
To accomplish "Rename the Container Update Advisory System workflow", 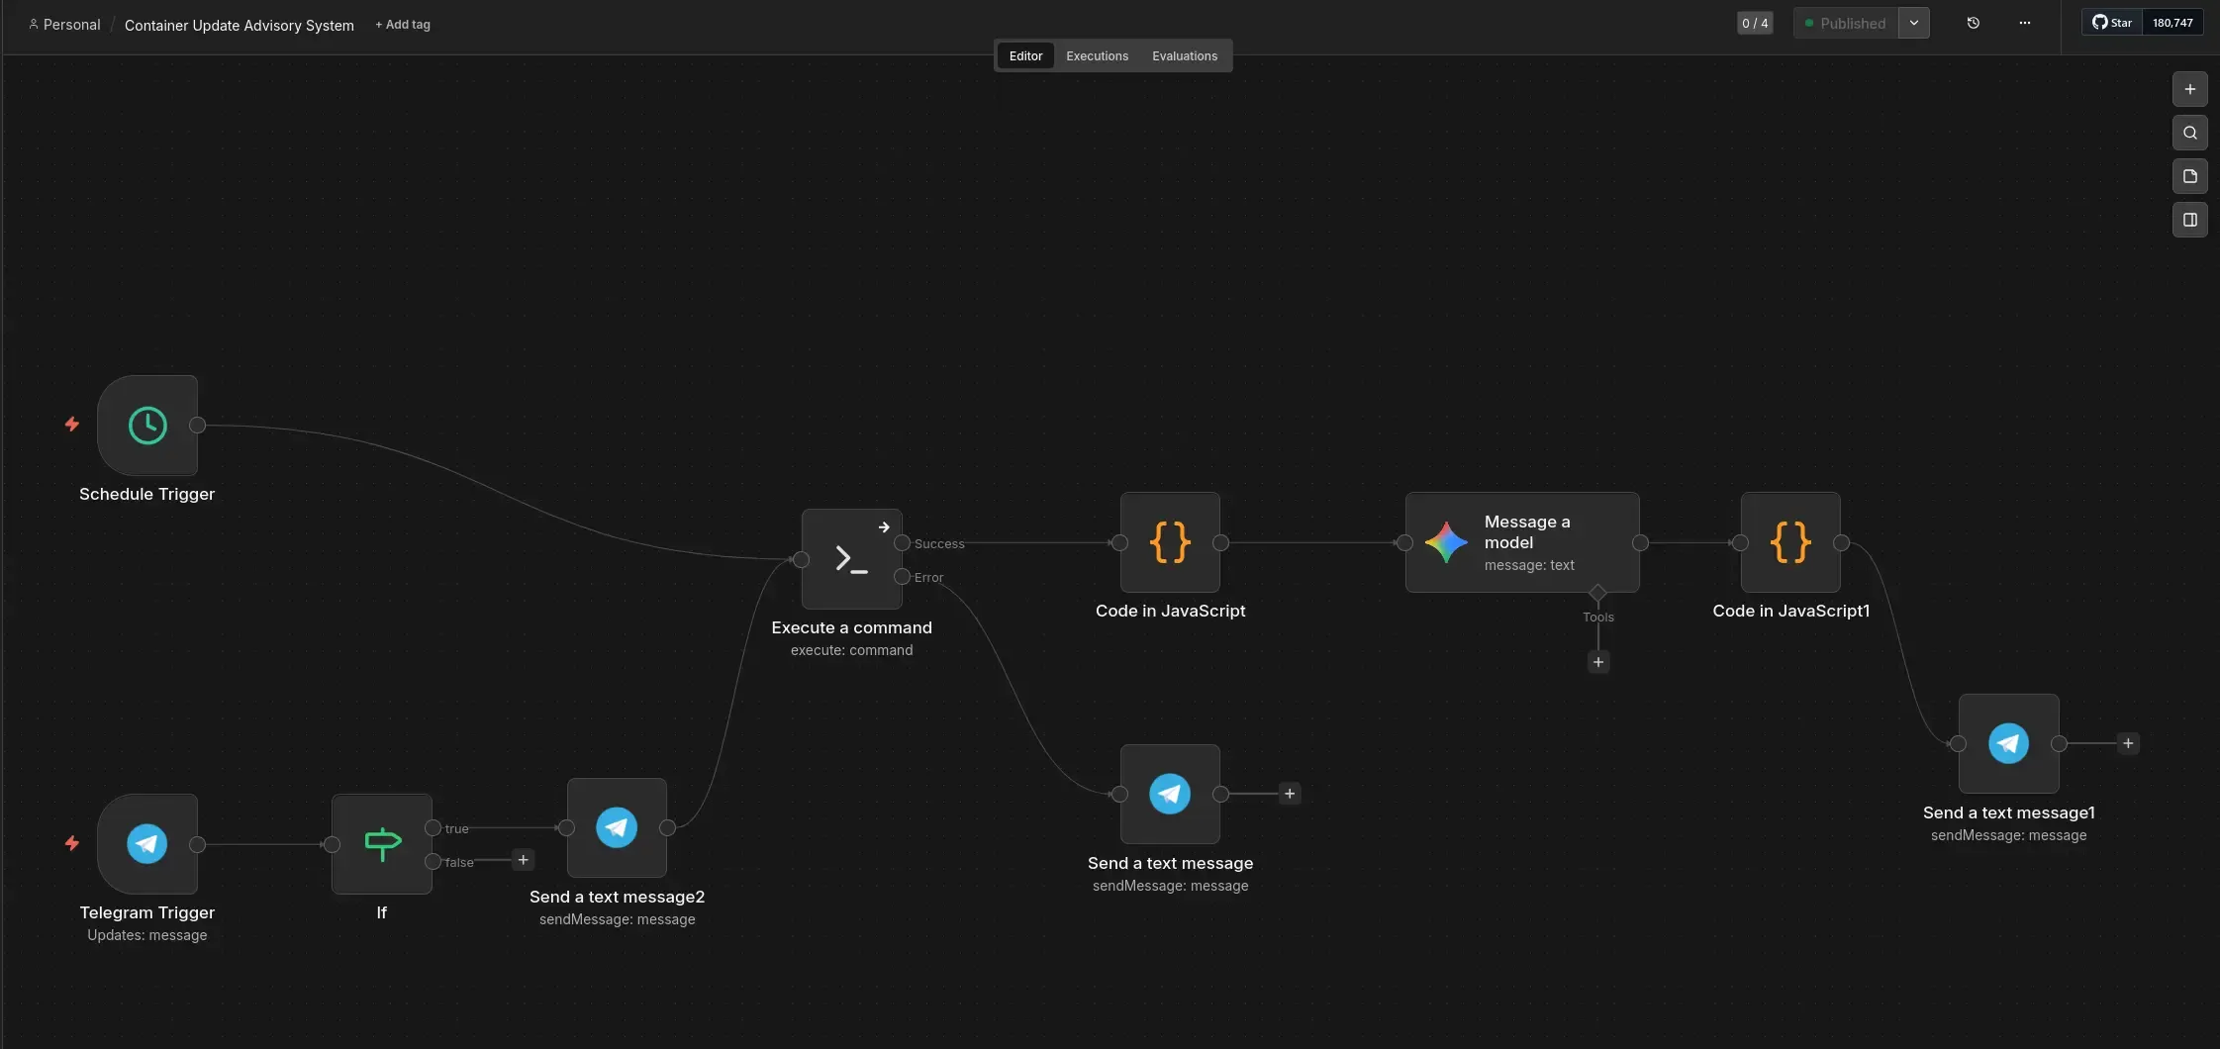I will click(x=239, y=25).
